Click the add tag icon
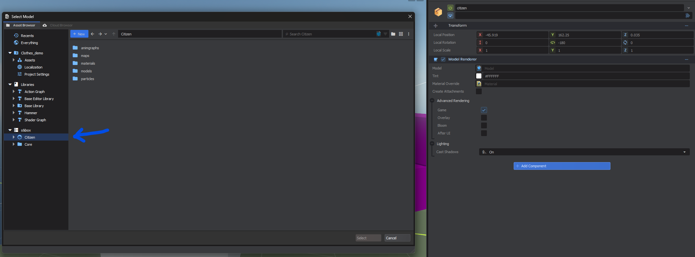Viewport: 695px width, 257px height. pos(688,15)
